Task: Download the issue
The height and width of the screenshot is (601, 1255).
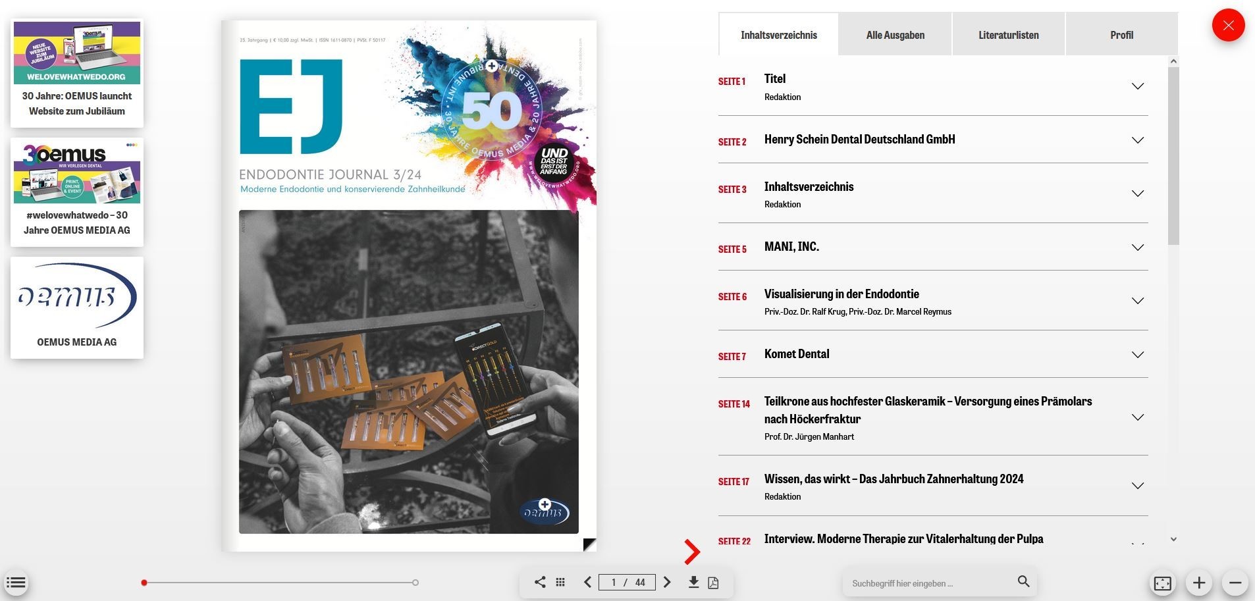Action: tap(693, 582)
